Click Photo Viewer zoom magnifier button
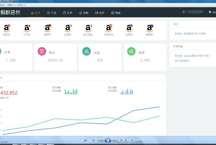Viewport: 216px width, 145px height. click(x=86, y=140)
